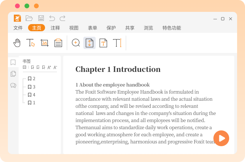Click the clipboard icon in toolbar
The width and height of the screenshot is (245, 162).
pos(58,43)
